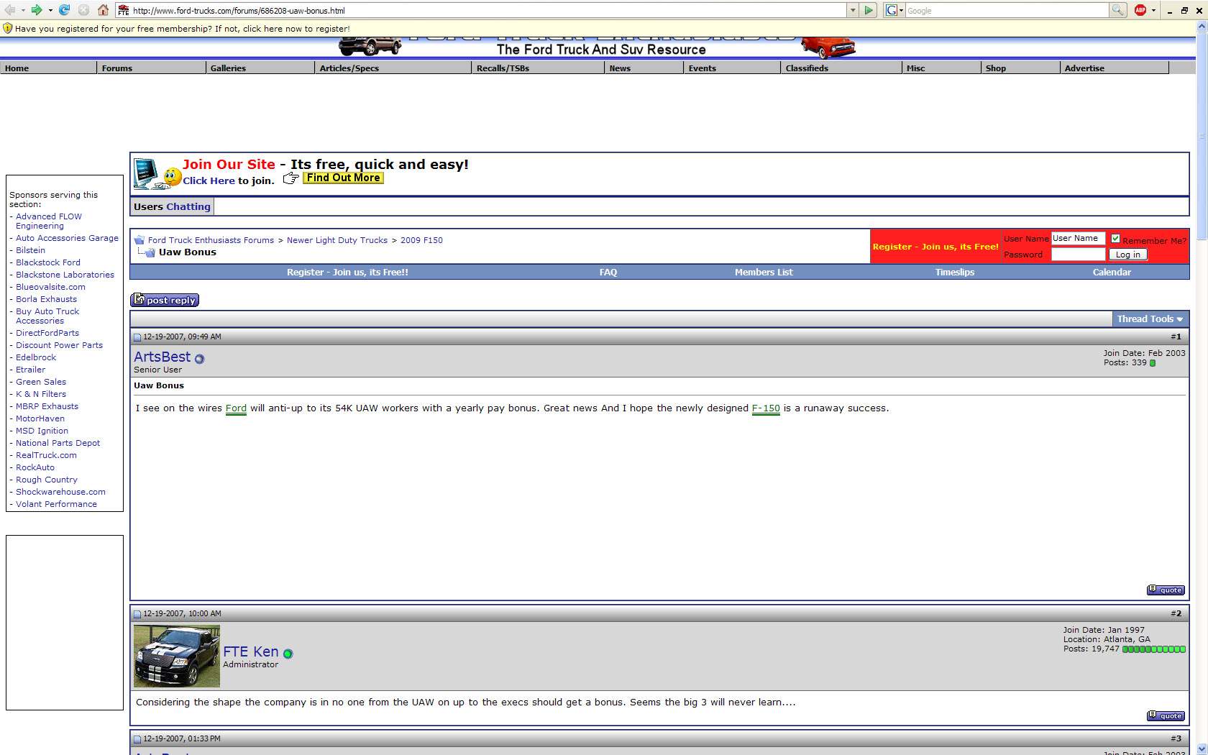
Task: Open the Home navigation tab
Action: (x=48, y=68)
